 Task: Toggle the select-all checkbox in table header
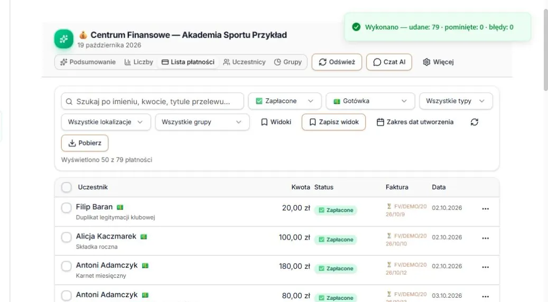pyautogui.click(x=67, y=187)
